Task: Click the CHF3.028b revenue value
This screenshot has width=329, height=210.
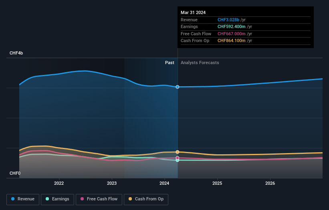Action: pyautogui.click(x=228, y=20)
